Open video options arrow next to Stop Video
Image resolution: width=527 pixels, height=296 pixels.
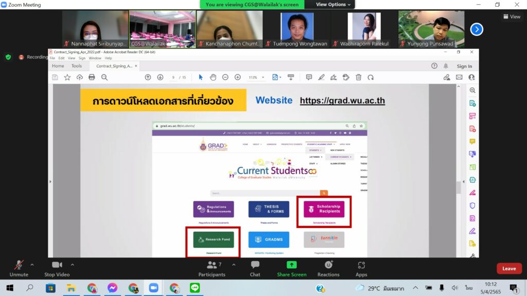pyautogui.click(x=72, y=265)
